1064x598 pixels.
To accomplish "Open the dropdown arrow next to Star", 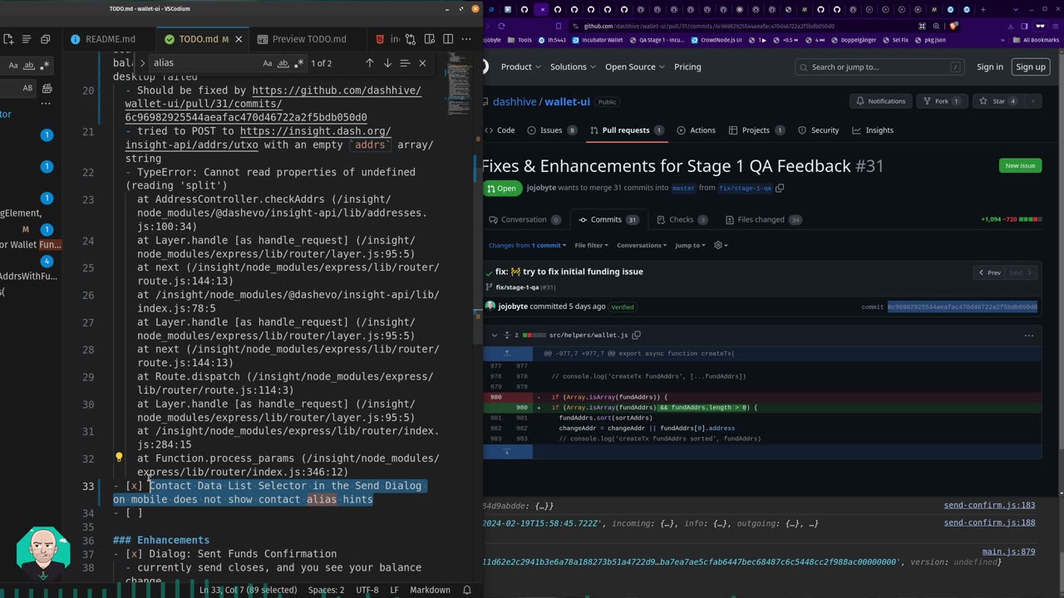I will pos(1033,101).
